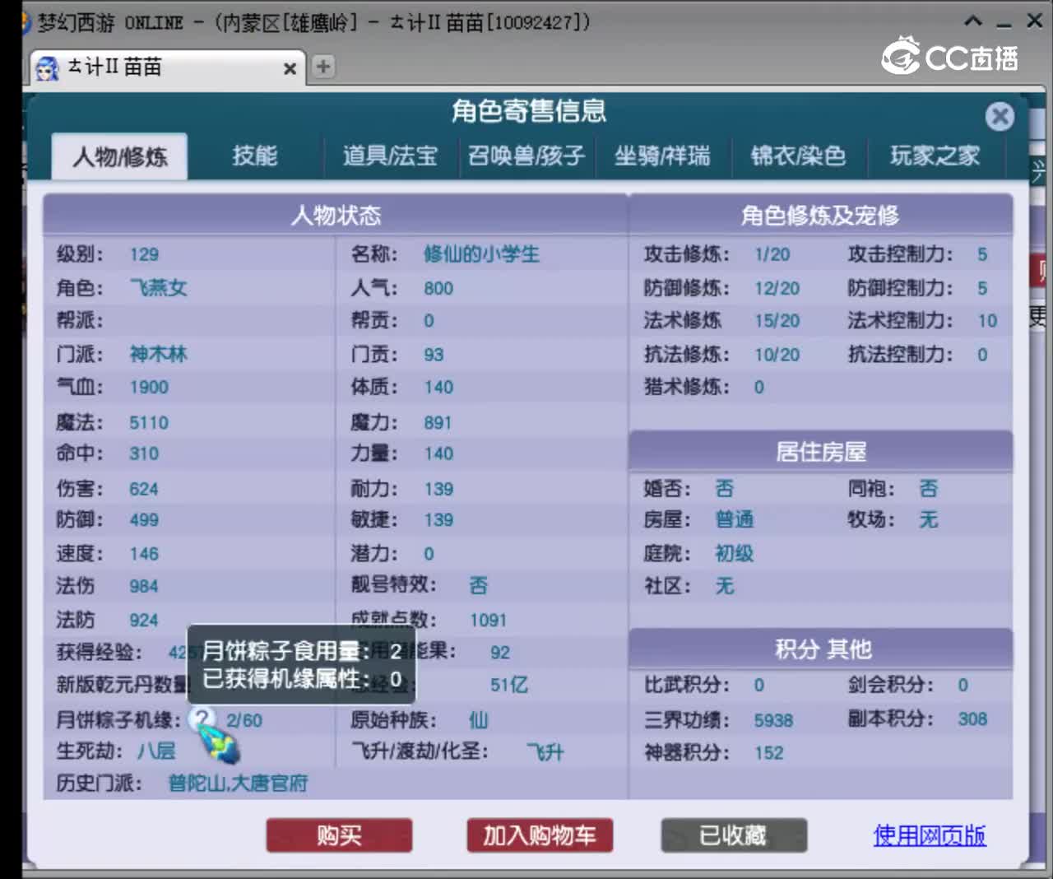The image size is (1053, 879).
Task: Click the plus icon to add a new tab
Action: pyautogui.click(x=322, y=67)
